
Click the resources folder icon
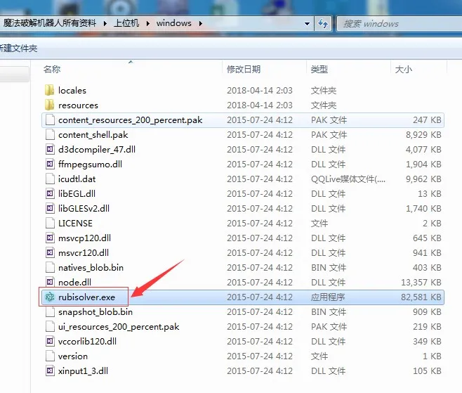pos(49,105)
